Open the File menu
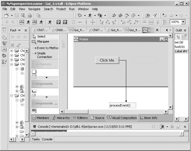This screenshot has height=151, width=191. click(5, 9)
